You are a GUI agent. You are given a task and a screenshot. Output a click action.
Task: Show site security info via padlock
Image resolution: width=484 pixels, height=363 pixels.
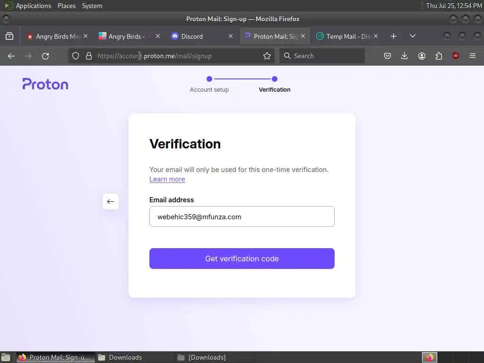pyautogui.click(x=89, y=56)
